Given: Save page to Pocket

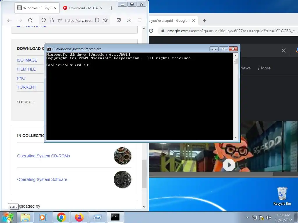Looking at the screenshot, I should 119,20.
